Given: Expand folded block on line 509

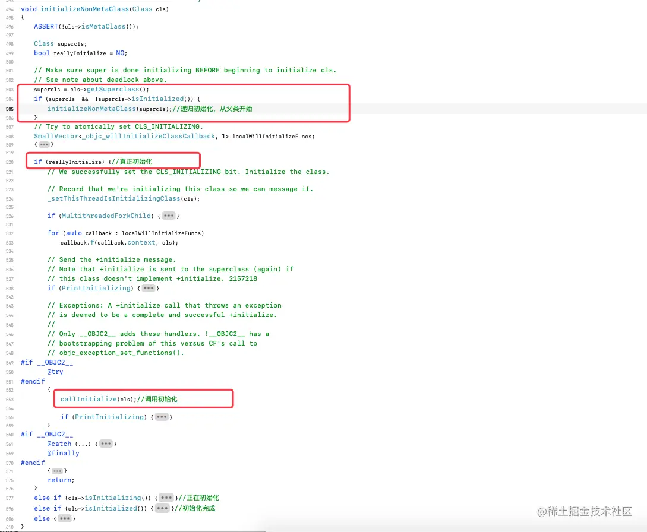Looking at the screenshot, I should [44, 144].
